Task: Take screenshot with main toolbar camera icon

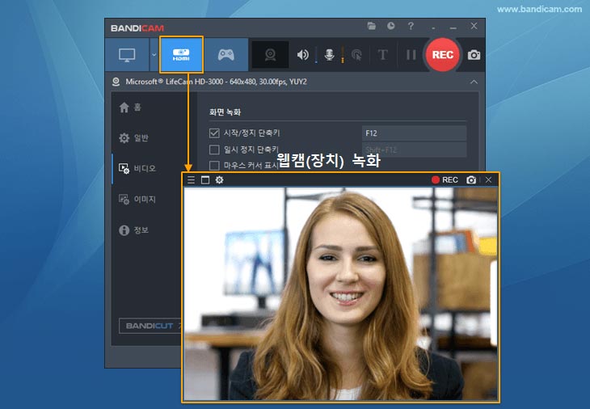Action: (474, 55)
